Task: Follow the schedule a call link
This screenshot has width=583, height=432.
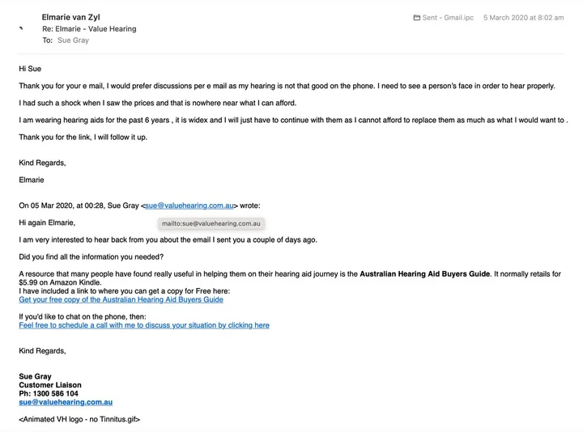Action: click(x=144, y=325)
